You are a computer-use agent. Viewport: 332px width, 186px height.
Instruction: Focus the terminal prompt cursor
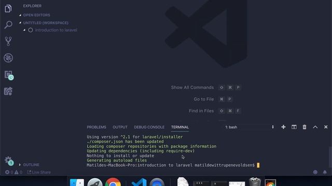click(x=258, y=165)
